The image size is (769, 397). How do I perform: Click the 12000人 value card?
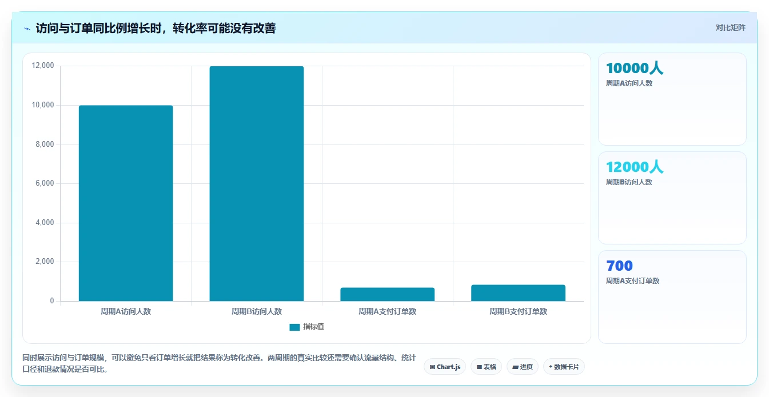(x=672, y=198)
